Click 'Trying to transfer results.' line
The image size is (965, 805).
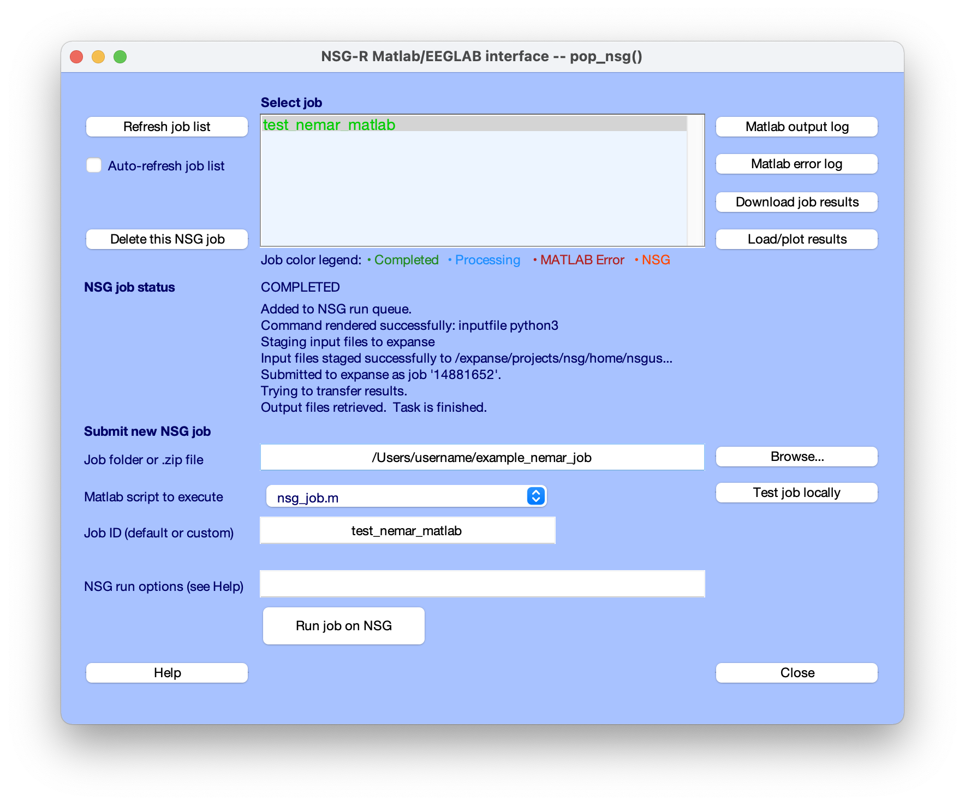coord(334,391)
